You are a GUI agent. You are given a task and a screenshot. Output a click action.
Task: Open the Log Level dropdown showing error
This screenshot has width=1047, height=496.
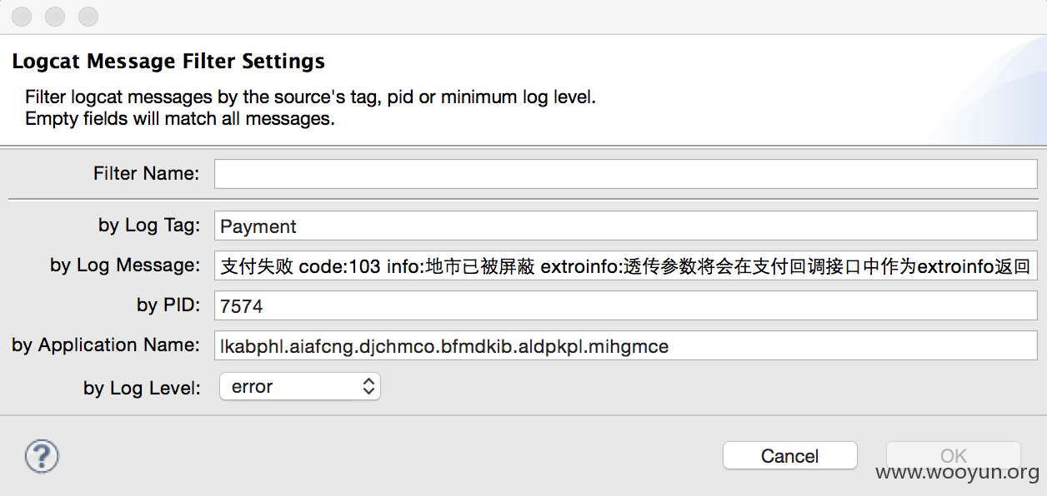299,386
